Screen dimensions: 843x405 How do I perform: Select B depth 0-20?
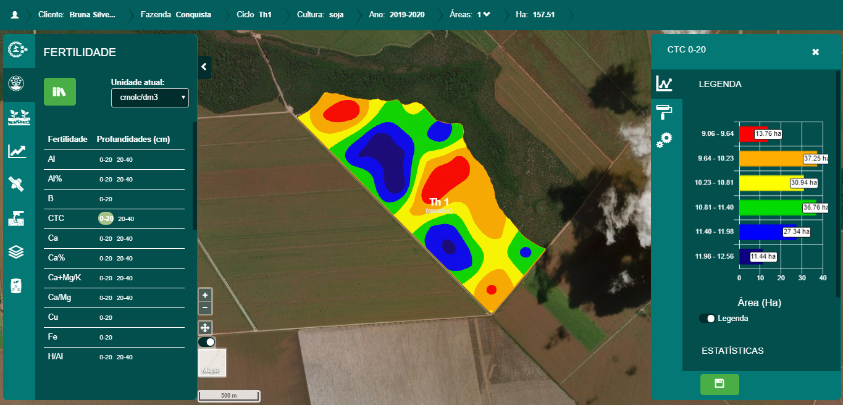[x=106, y=199]
